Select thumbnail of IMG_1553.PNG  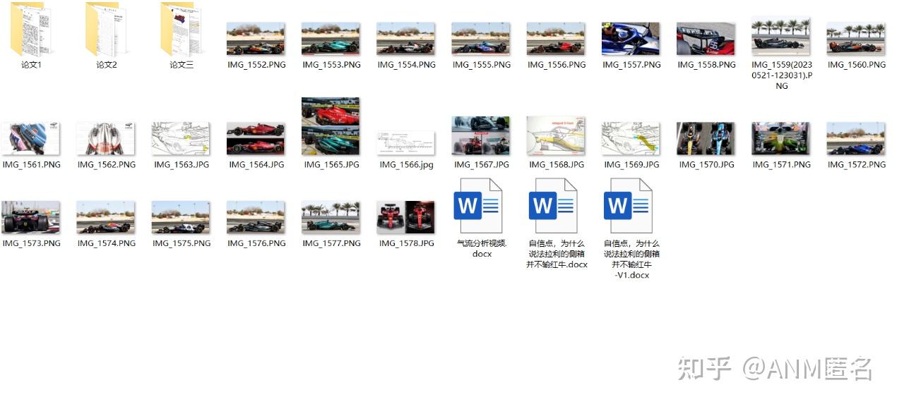point(331,39)
